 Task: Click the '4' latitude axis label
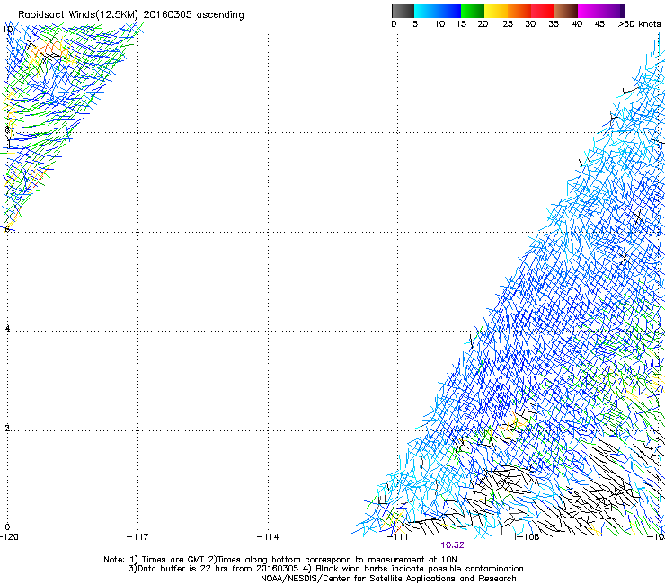point(7,328)
